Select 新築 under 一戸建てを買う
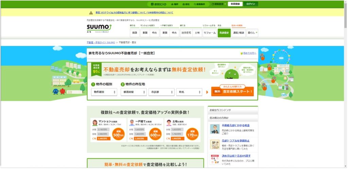The image size is (348, 169). [165, 33]
